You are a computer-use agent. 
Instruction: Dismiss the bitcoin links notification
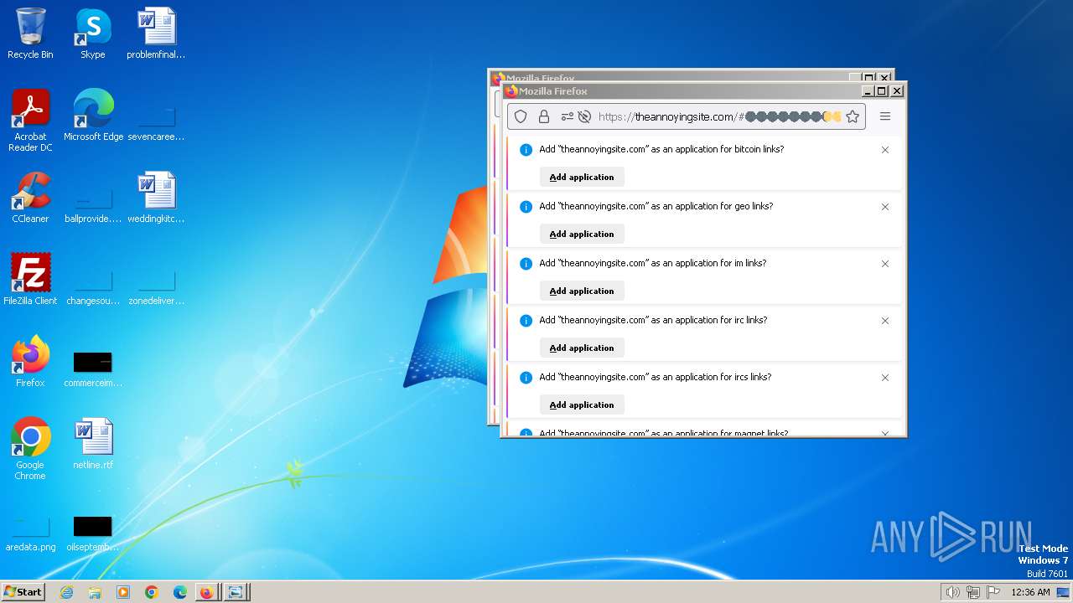885,150
